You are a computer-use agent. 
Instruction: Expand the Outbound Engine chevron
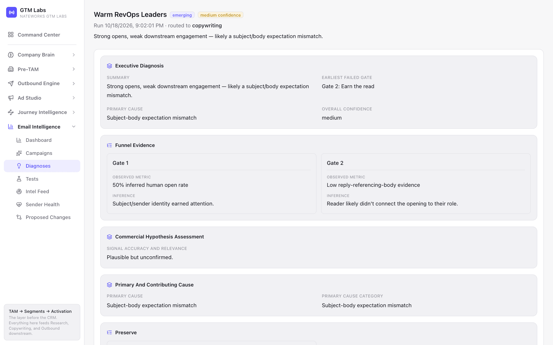click(74, 83)
